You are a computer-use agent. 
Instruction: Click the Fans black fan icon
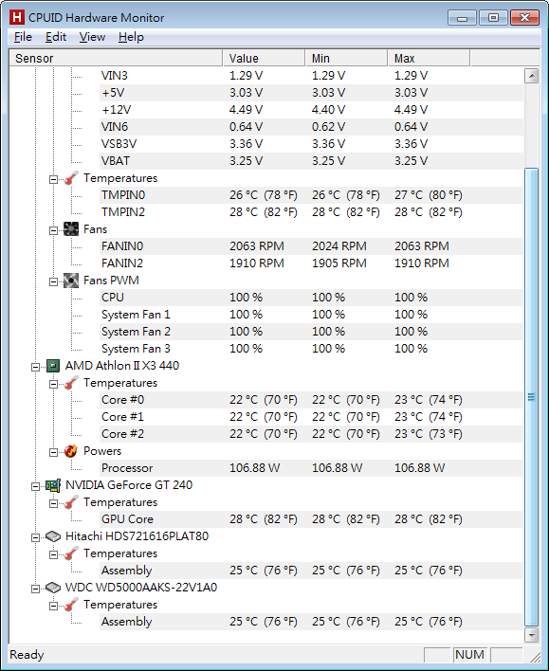click(71, 229)
